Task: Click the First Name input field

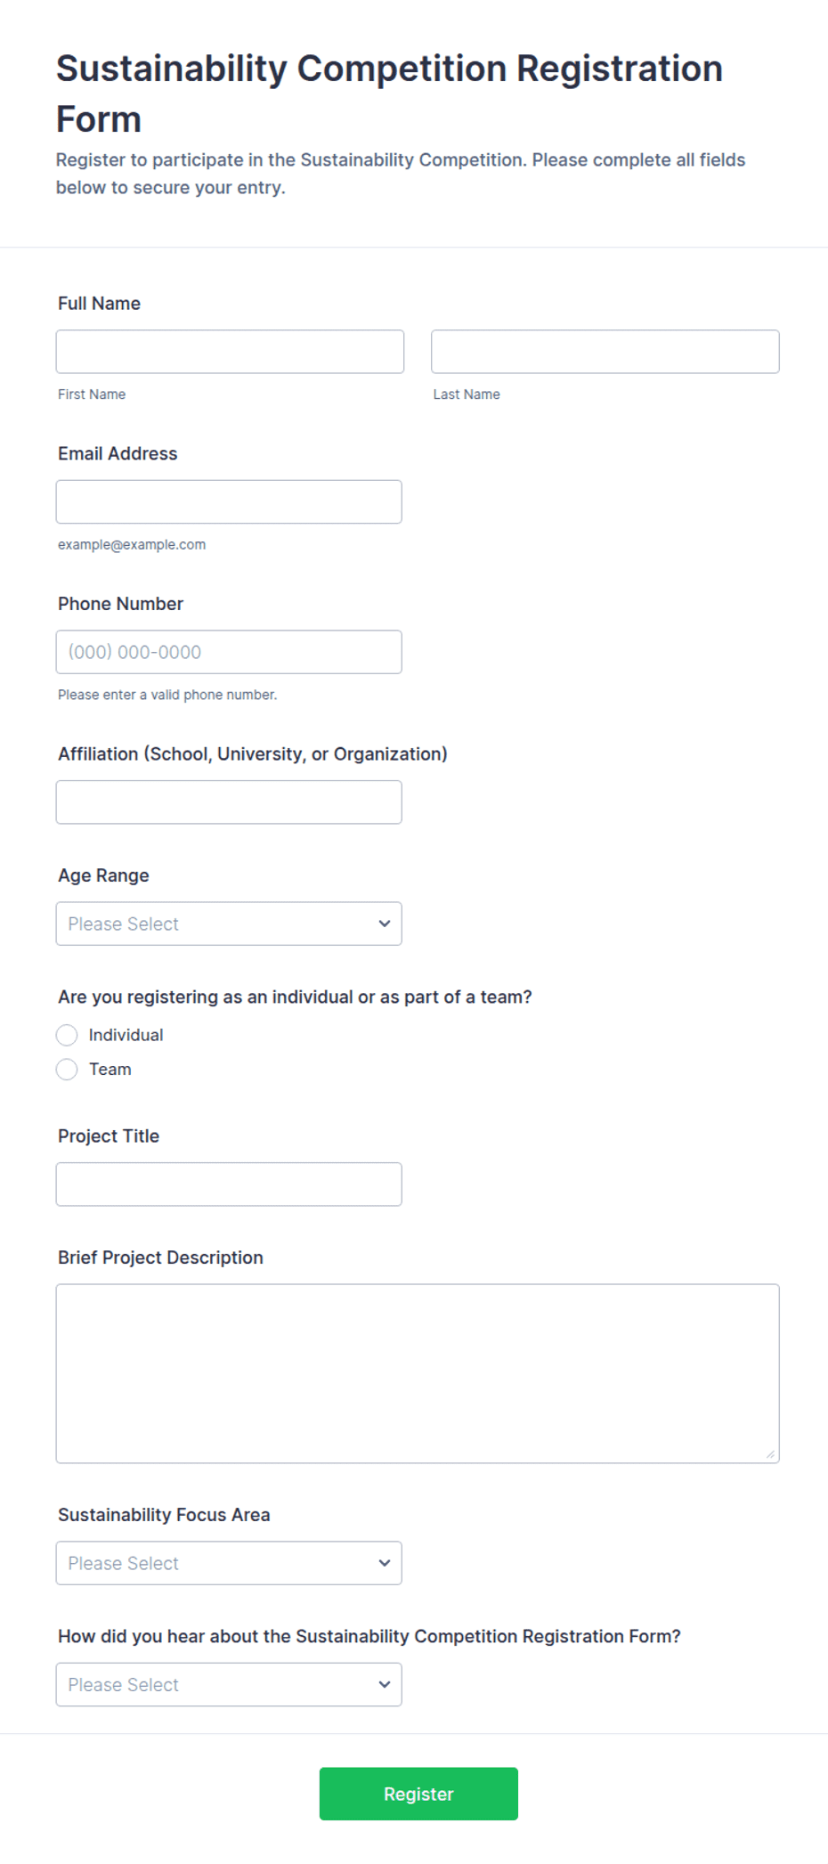Action: [x=230, y=352]
